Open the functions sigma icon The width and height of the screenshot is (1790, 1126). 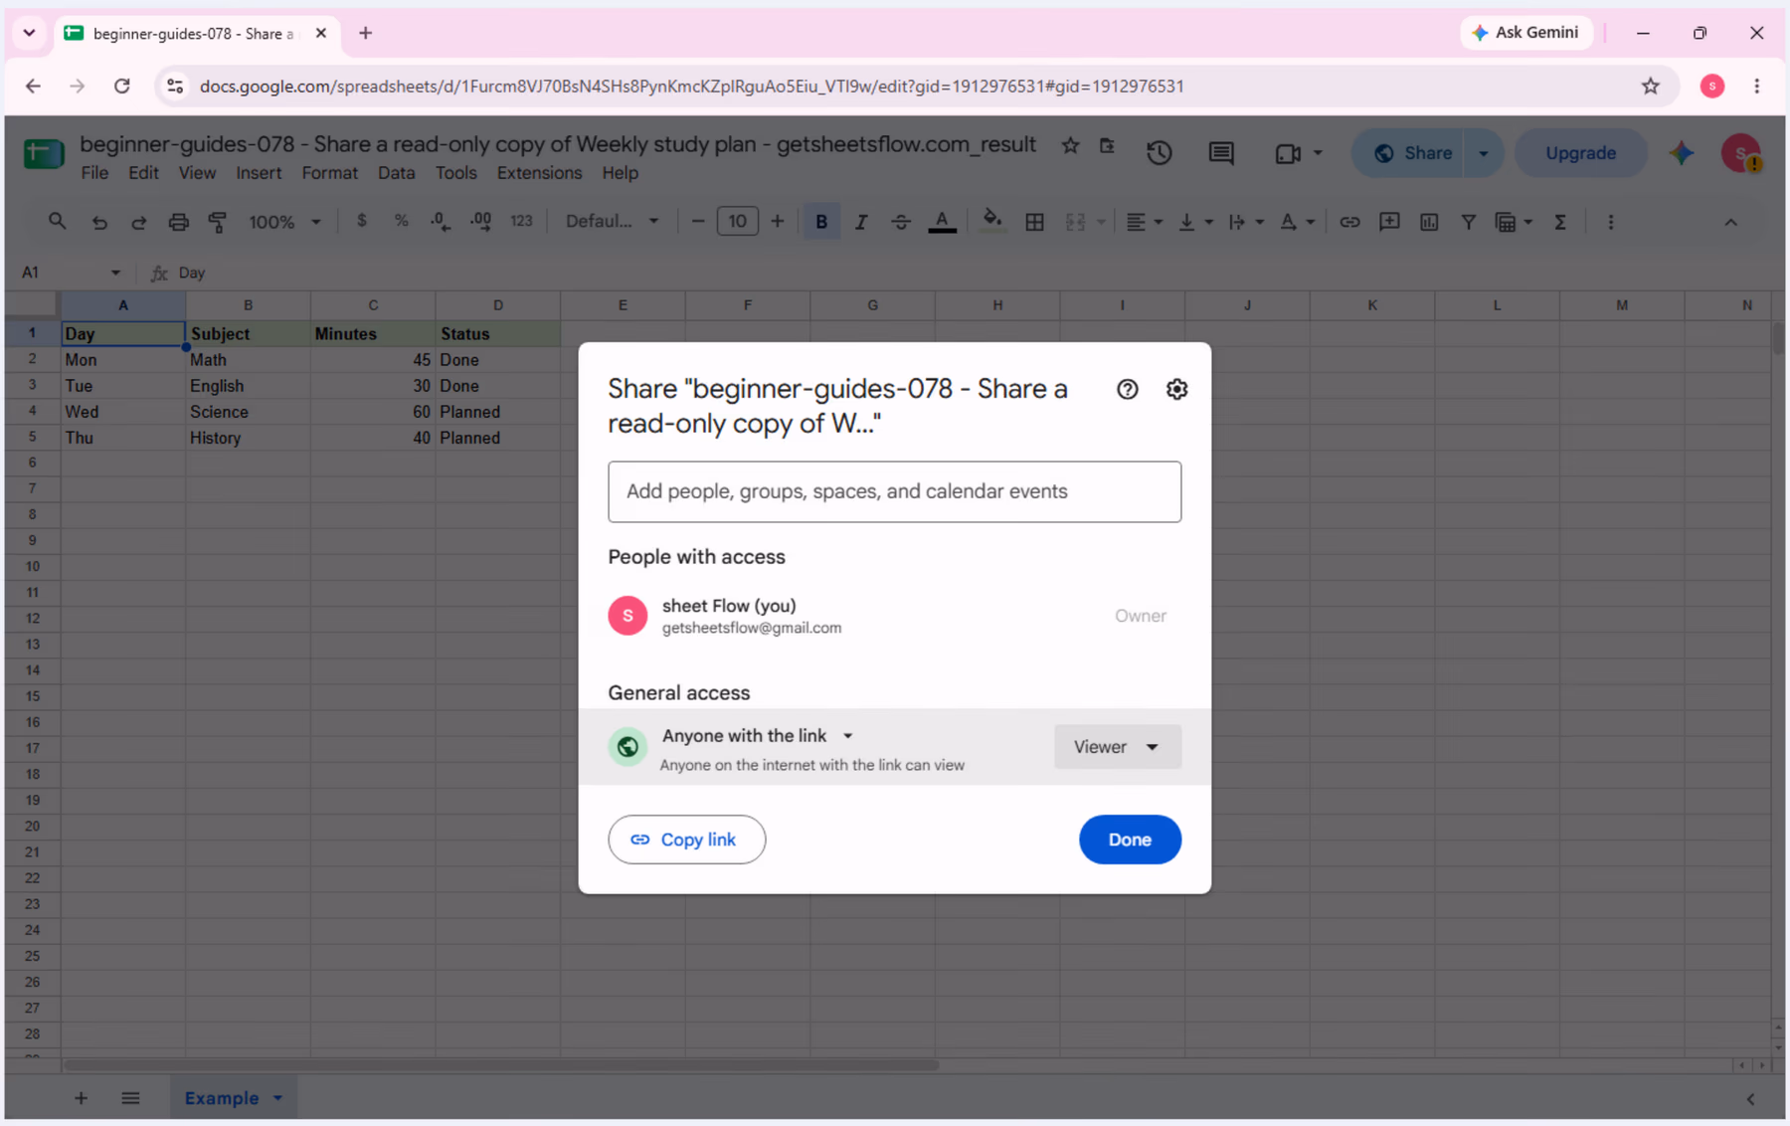pyautogui.click(x=1560, y=222)
